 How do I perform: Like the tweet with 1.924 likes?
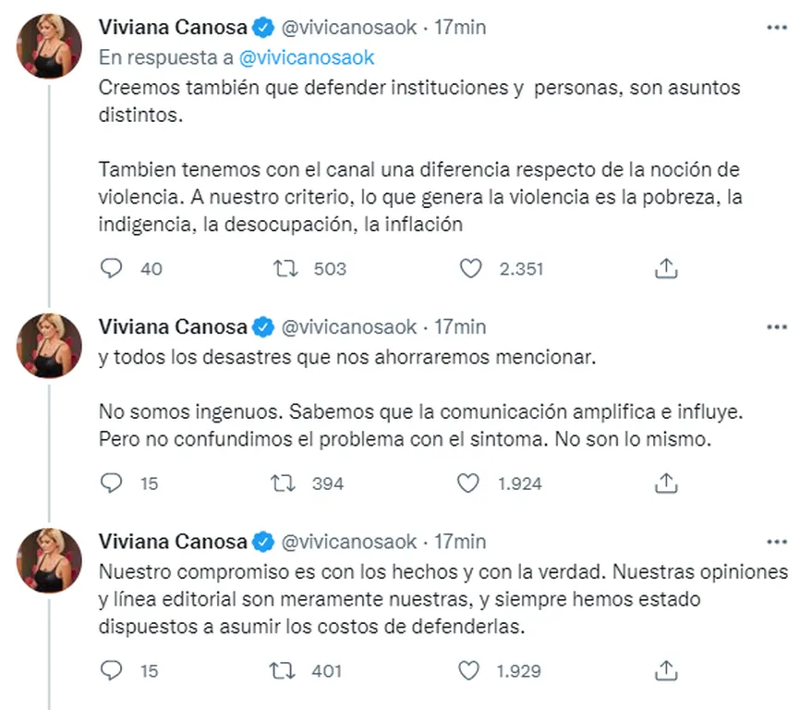click(471, 484)
